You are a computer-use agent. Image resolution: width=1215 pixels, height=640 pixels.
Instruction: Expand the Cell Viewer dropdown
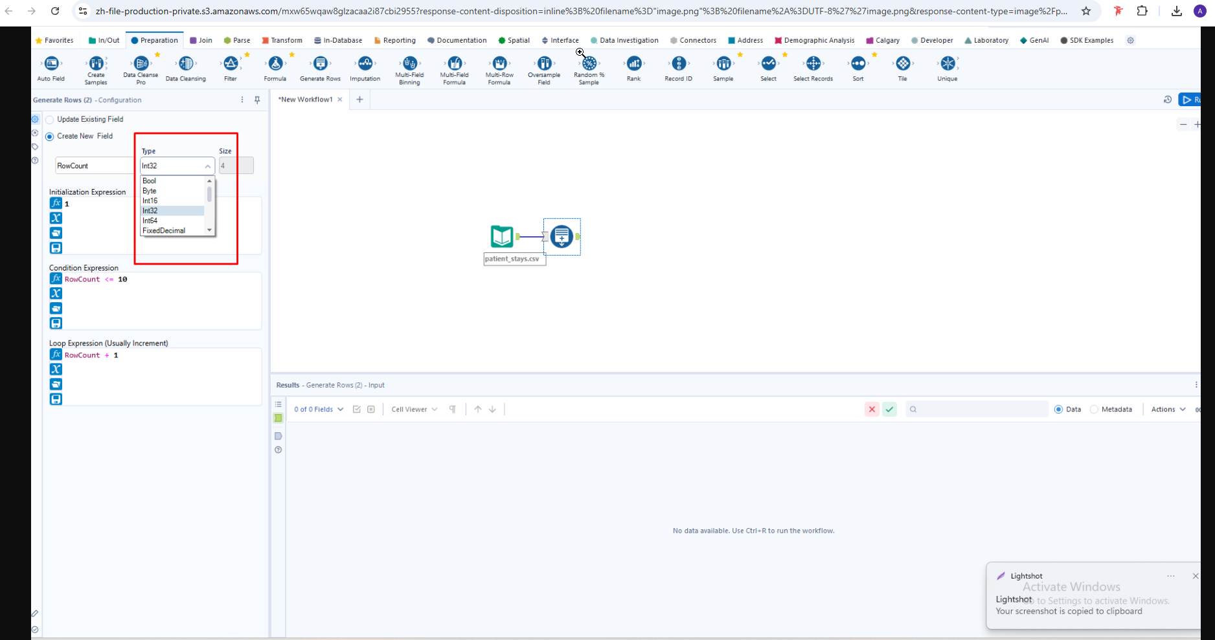(x=414, y=410)
